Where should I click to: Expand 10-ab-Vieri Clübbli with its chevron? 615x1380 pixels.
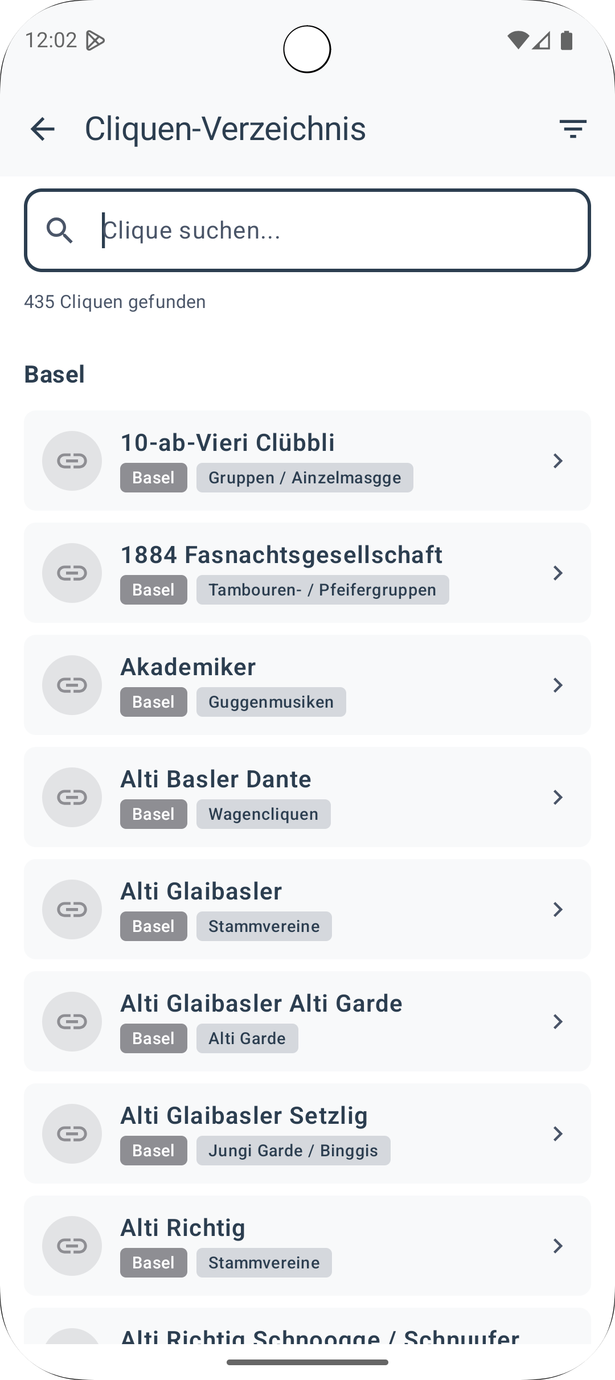pyautogui.click(x=558, y=461)
